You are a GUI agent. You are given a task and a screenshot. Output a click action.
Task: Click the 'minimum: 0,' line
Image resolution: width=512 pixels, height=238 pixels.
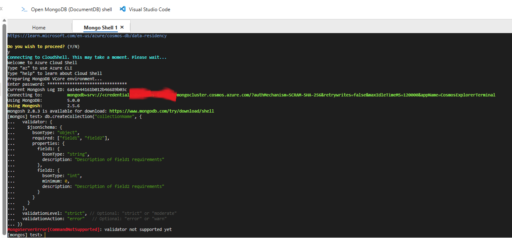pyautogui.click(x=56, y=181)
